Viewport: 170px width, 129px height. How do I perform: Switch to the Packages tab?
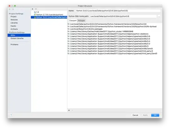(x=81, y=21)
